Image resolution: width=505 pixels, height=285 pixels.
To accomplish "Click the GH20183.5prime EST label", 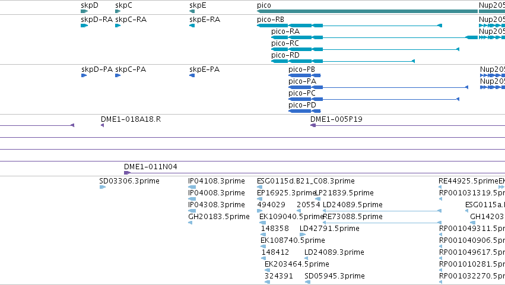I will coord(219,217).
